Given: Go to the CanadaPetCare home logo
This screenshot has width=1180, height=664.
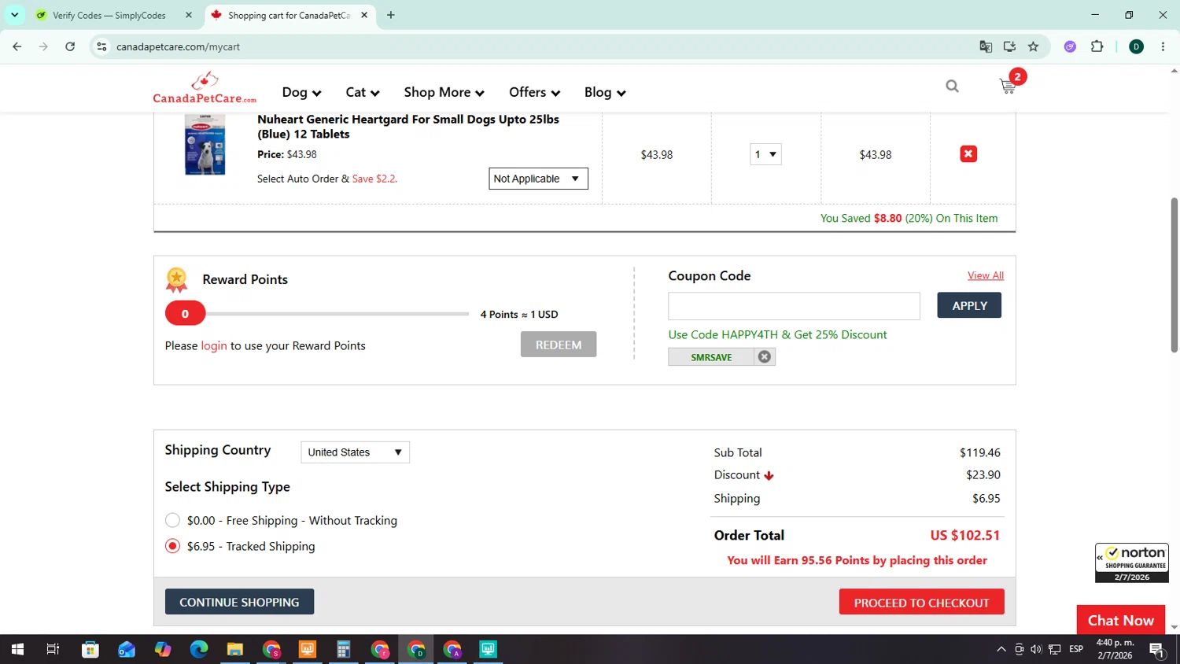Looking at the screenshot, I should [205, 88].
